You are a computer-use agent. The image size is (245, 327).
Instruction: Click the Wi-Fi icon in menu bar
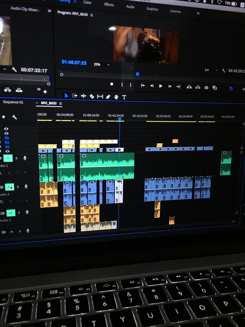(219, 2)
